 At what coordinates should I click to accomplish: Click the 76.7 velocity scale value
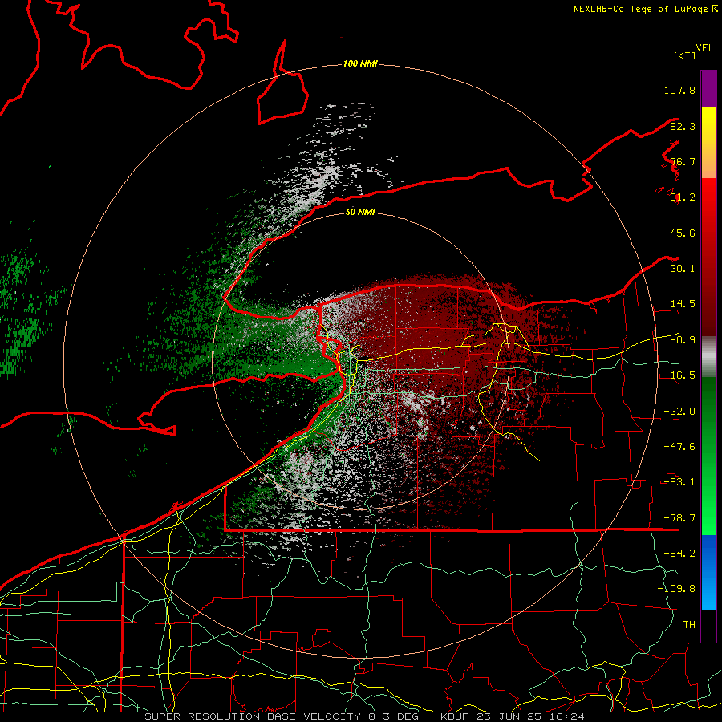tap(683, 161)
